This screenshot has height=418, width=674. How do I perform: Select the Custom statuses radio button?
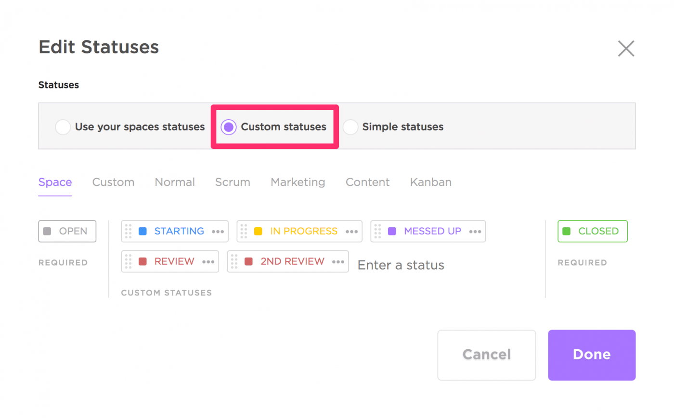point(229,127)
